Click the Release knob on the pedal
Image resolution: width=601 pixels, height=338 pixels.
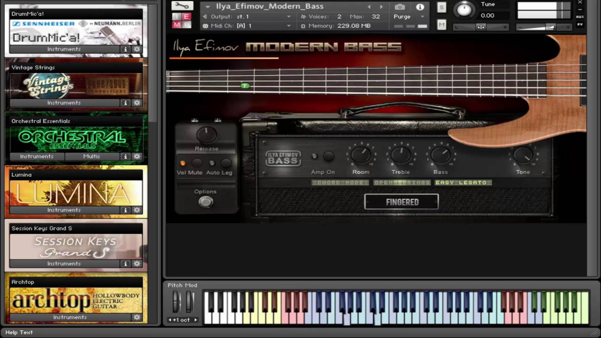point(206,135)
